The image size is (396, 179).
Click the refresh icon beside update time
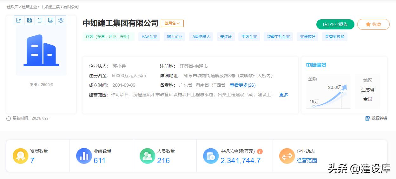point(9,119)
